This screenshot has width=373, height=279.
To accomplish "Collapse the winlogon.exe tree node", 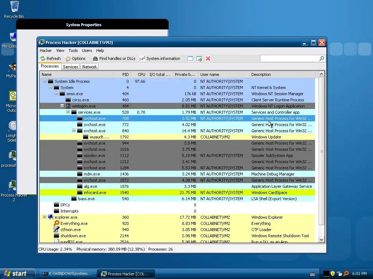I will (62, 106).
